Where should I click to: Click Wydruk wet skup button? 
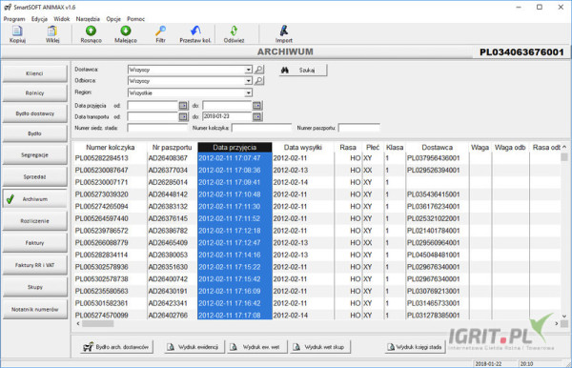tap(320, 347)
